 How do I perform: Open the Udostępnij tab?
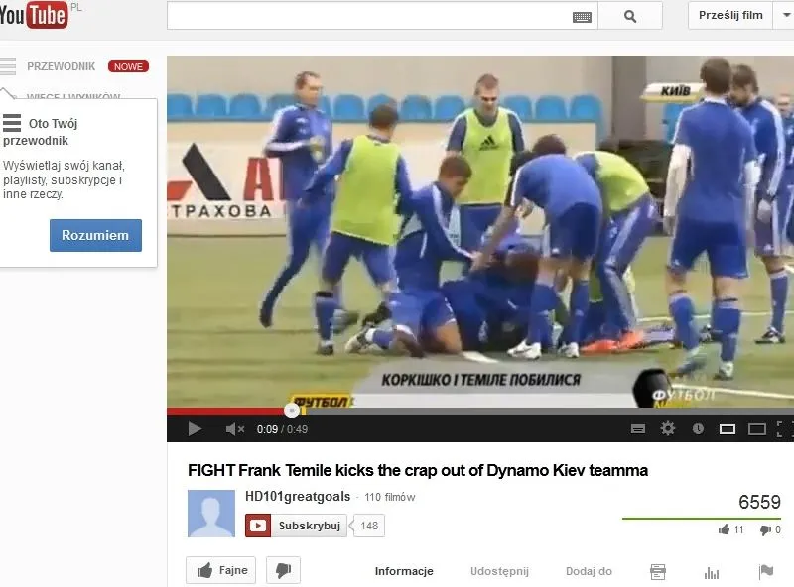point(499,571)
